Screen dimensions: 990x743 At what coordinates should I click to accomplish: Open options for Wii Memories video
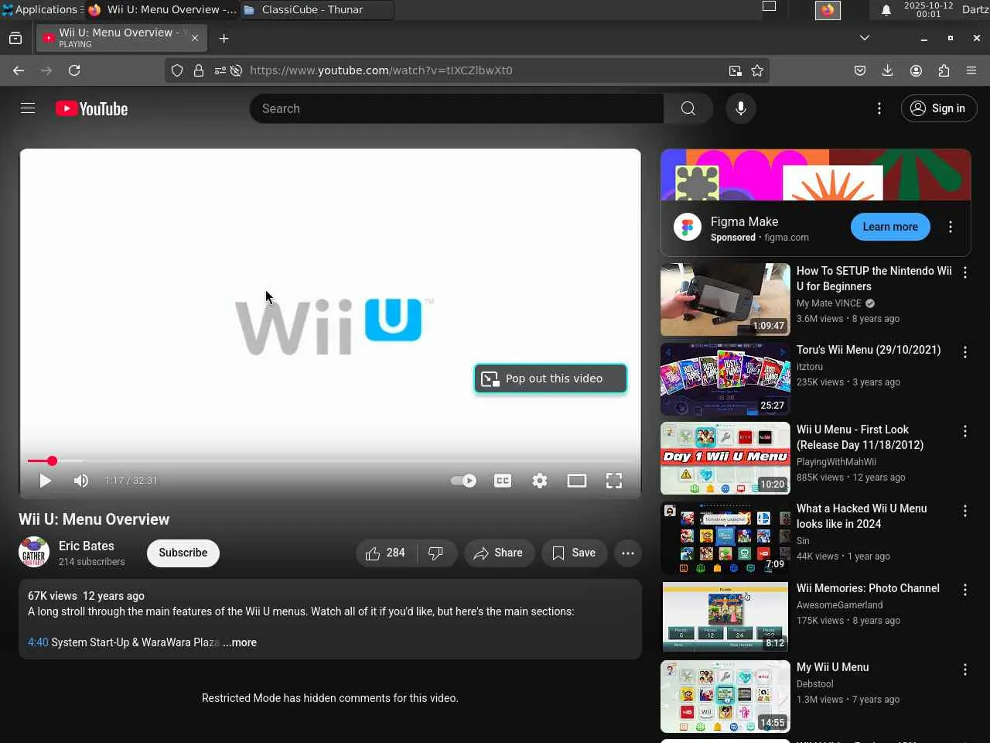click(965, 590)
